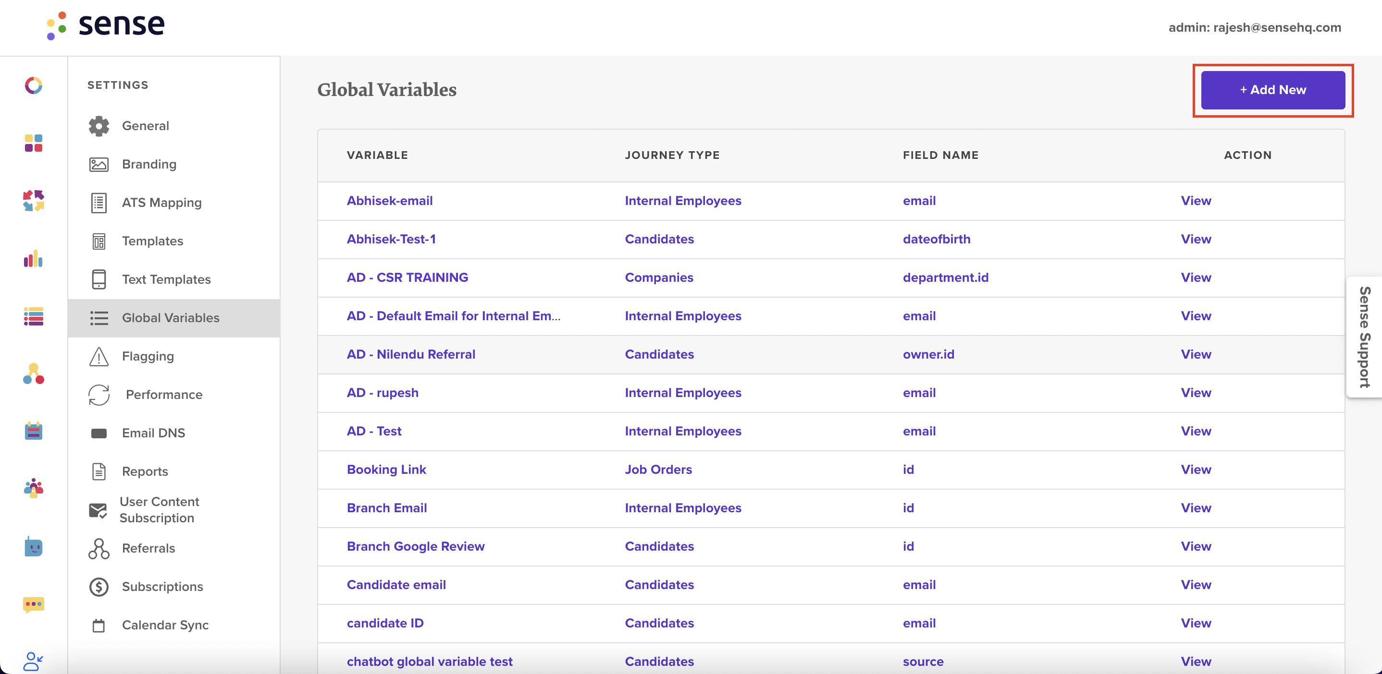The width and height of the screenshot is (1382, 674).
Task: Open the Sense Support side tab
Action: tap(1365, 337)
